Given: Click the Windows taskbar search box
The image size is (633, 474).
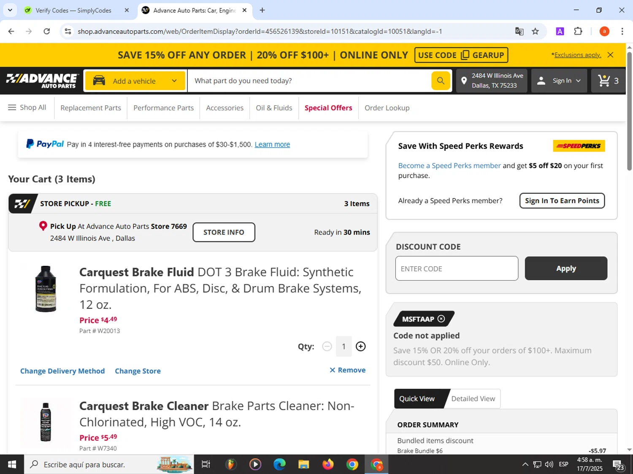Looking at the screenshot, I should (109, 464).
